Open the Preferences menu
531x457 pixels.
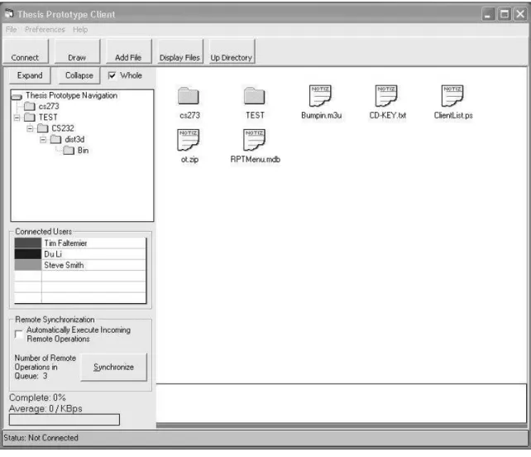(x=45, y=30)
